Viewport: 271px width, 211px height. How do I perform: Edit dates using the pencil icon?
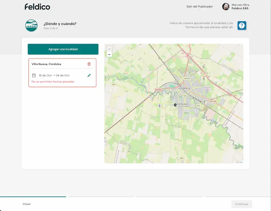(89, 75)
